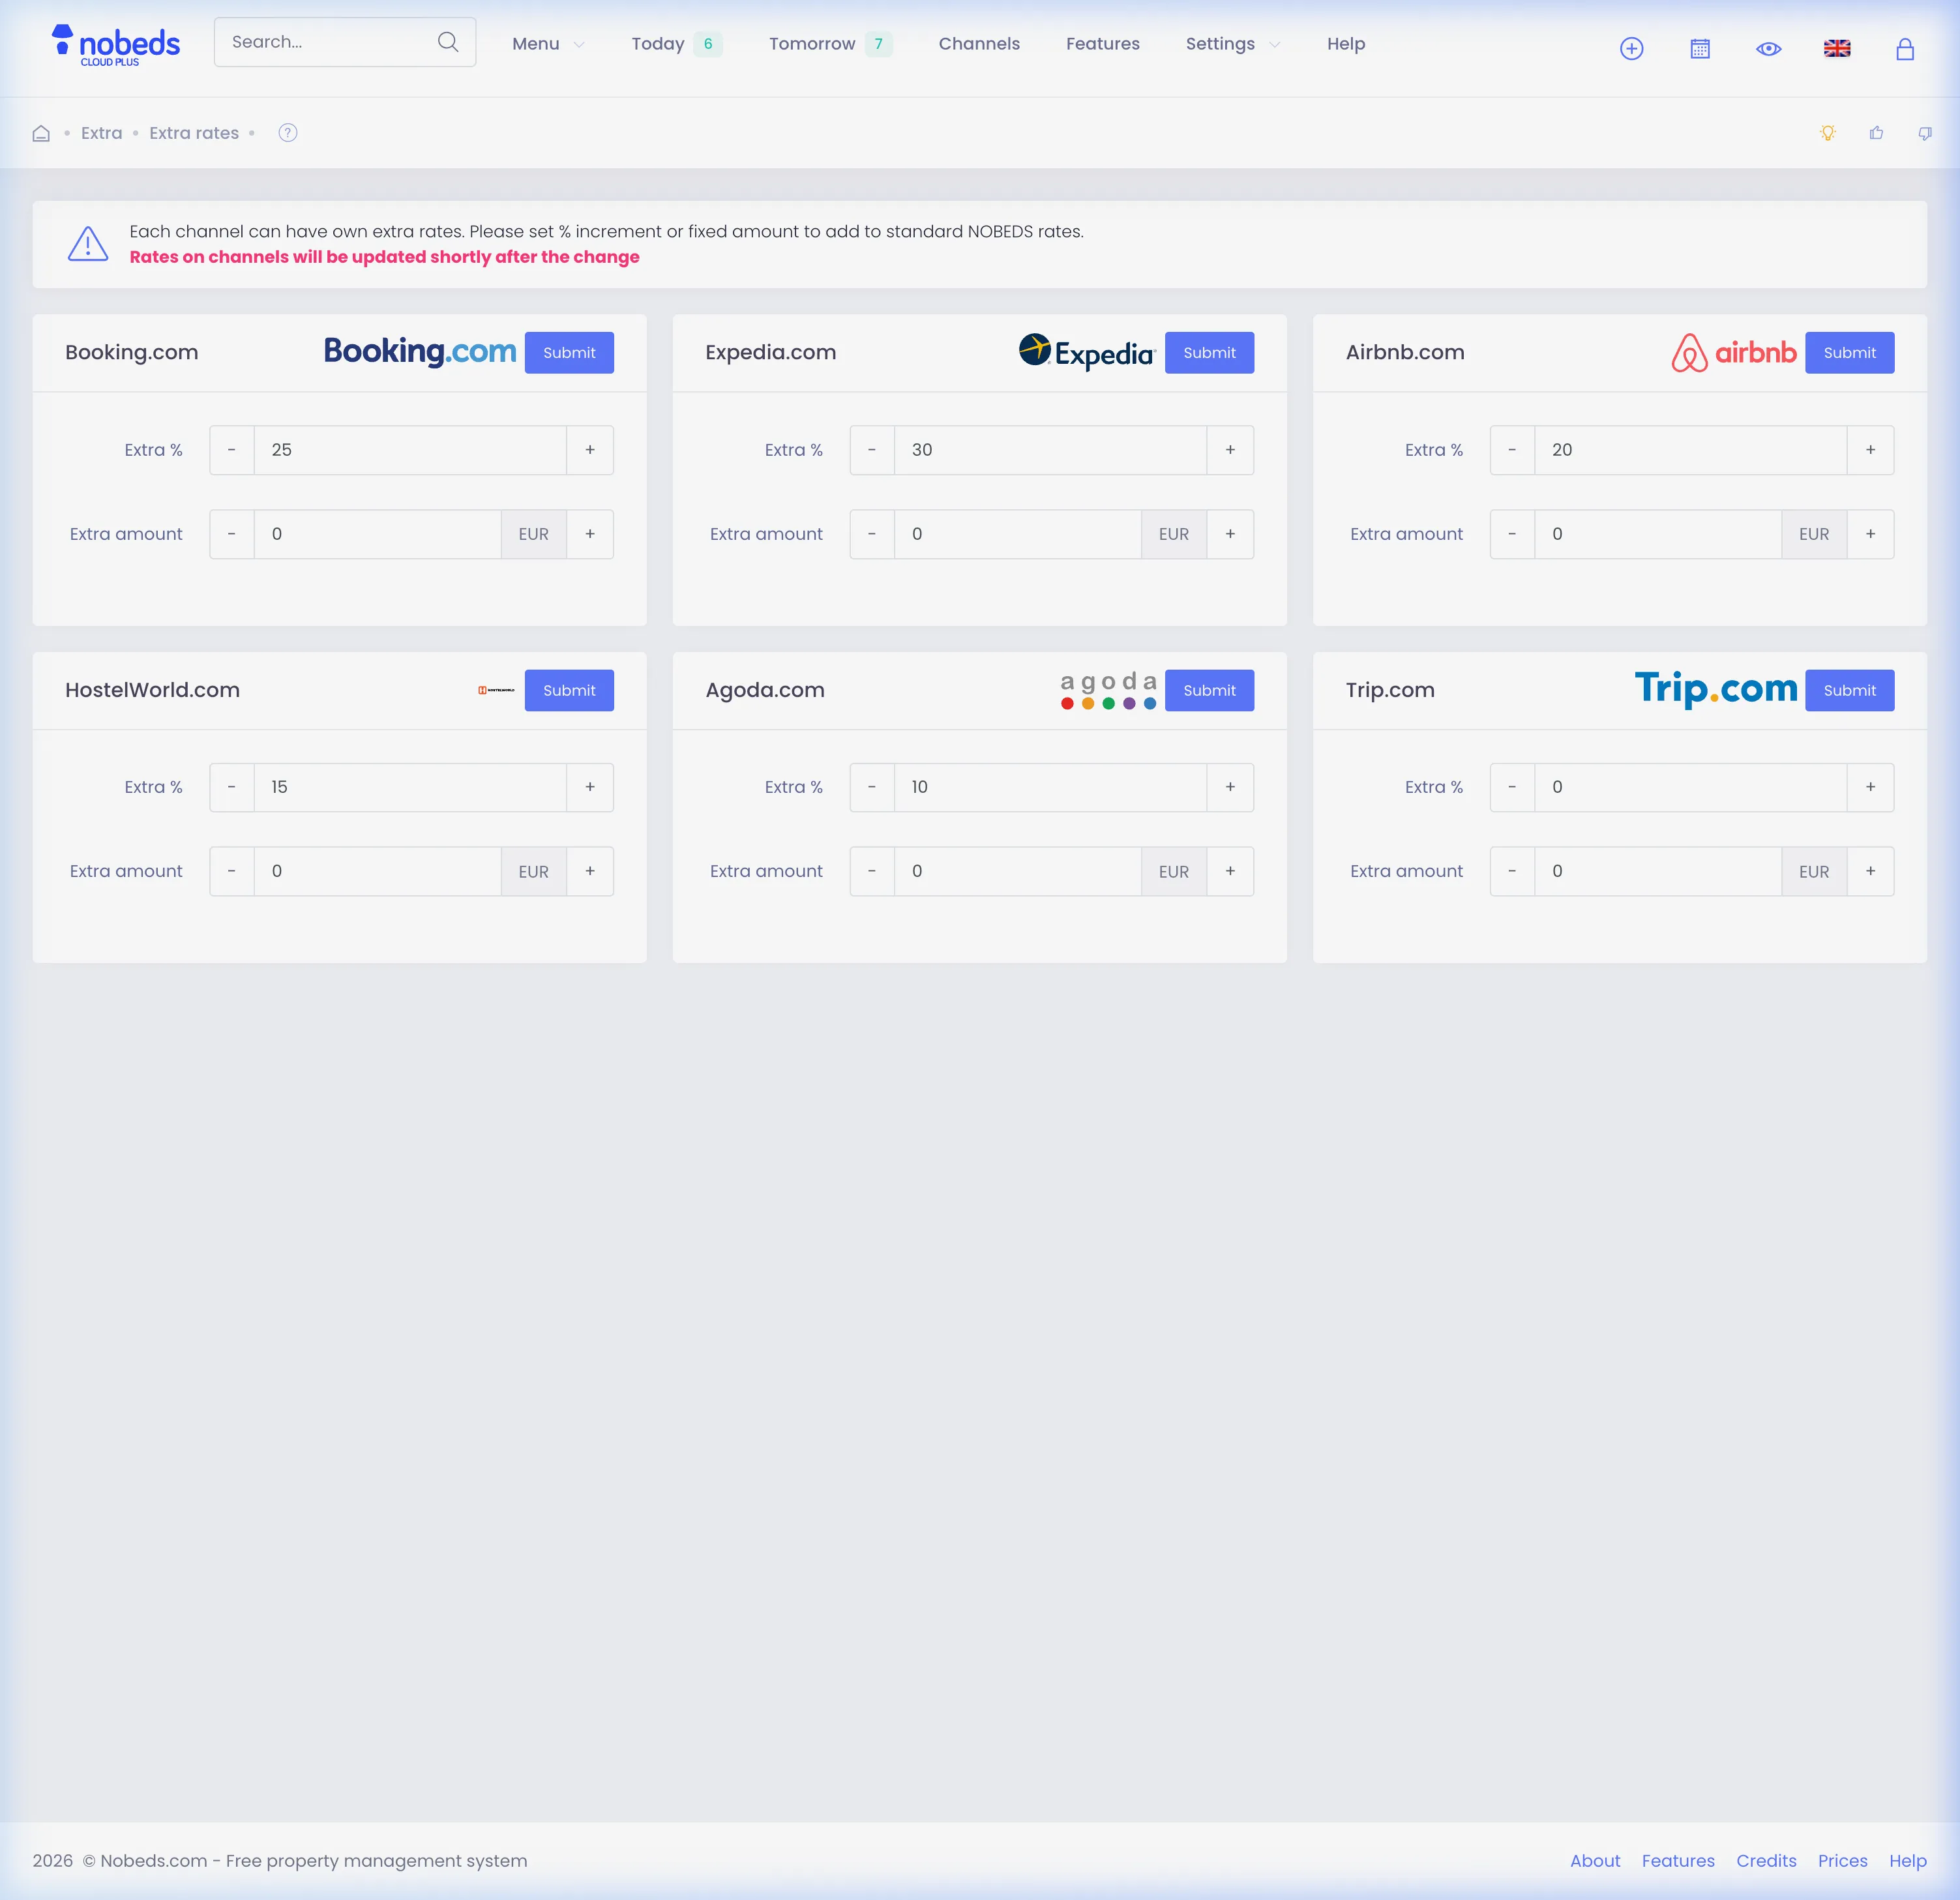Open the Prices footer link
This screenshot has height=1900, width=1960.
1842,1860
